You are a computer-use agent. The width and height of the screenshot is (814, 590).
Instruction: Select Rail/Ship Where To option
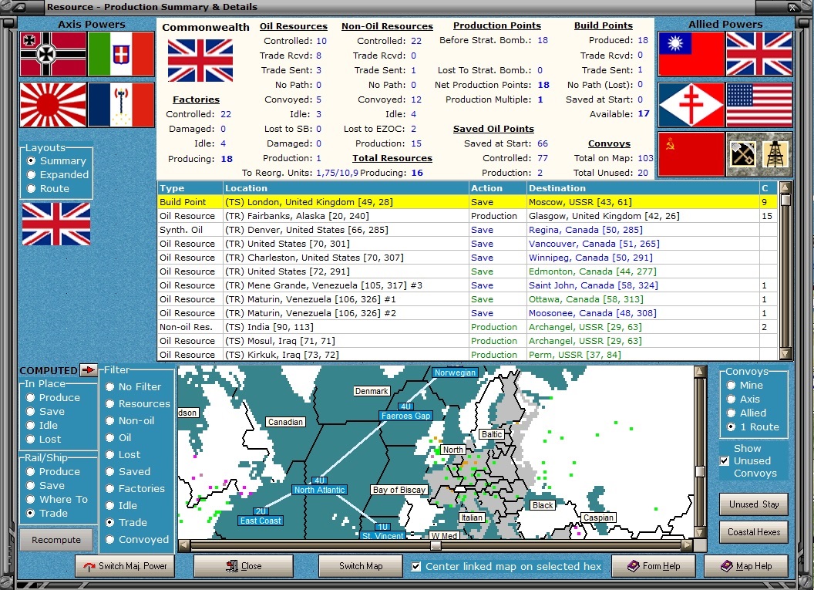point(57,499)
